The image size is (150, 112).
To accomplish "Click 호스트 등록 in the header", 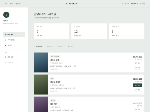I will tap(126, 4).
